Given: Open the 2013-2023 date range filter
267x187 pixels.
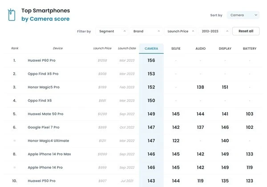Looking at the screenshot, I should 214,32.
